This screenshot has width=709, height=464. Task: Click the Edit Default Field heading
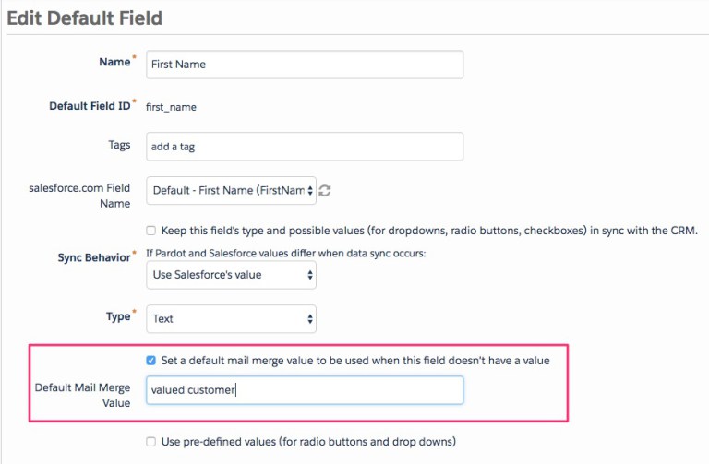(85, 18)
